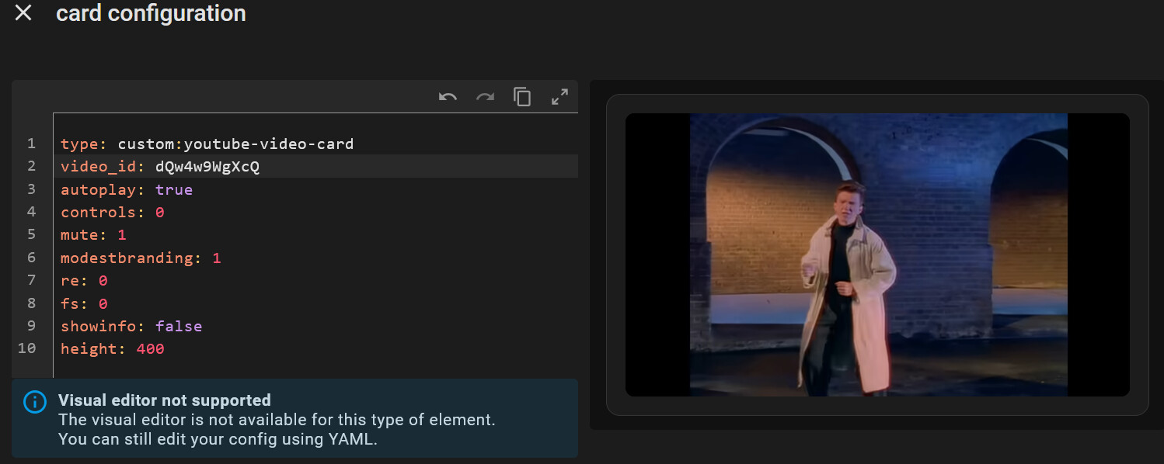
Task: Close the card configuration dialog
Action: pyautogui.click(x=23, y=13)
